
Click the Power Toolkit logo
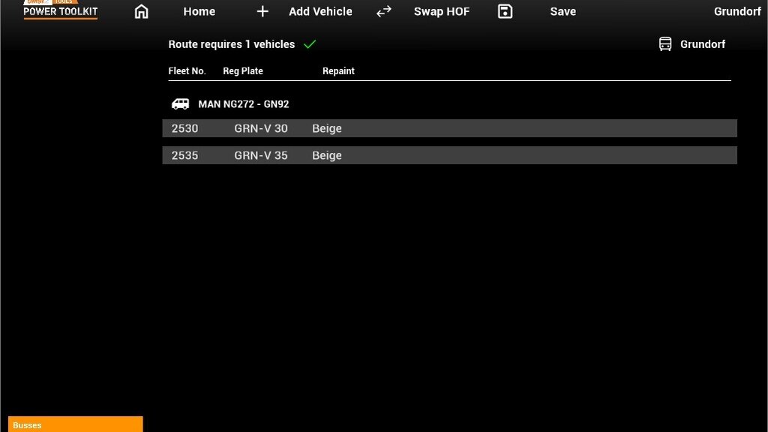[x=60, y=10]
